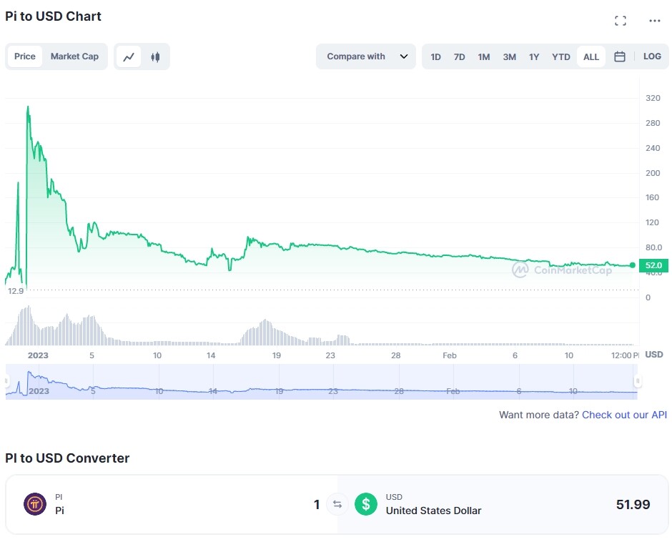Set the chart range to 7D
This screenshot has width=672, height=542.
459,56
